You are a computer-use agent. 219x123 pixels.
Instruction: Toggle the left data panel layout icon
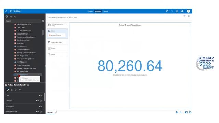pos(186,112)
